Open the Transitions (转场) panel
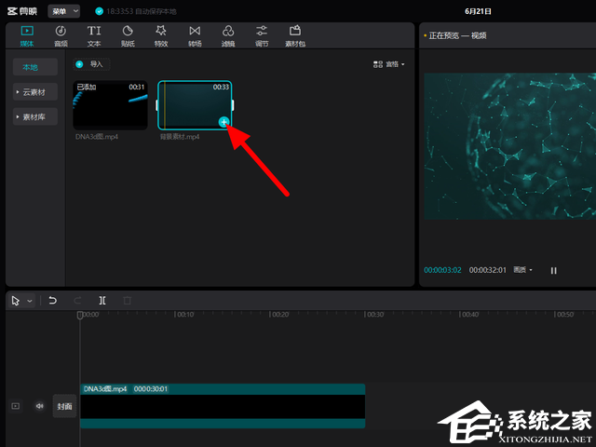Image resolution: width=596 pixels, height=447 pixels. (195, 35)
